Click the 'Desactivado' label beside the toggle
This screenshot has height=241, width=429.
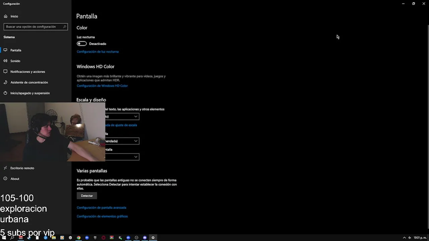pyautogui.click(x=98, y=44)
